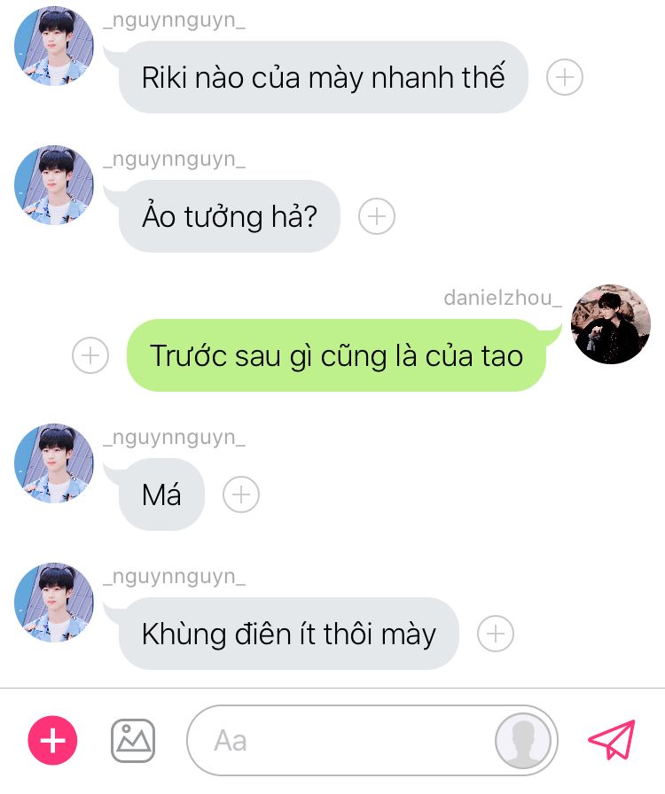Click the danielzhou_ username label
This screenshot has width=665, height=794.
[x=503, y=298]
